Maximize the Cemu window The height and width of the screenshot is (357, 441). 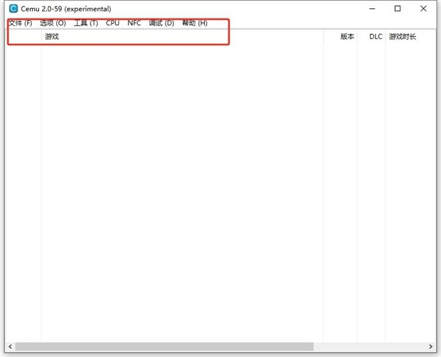(x=397, y=9)
